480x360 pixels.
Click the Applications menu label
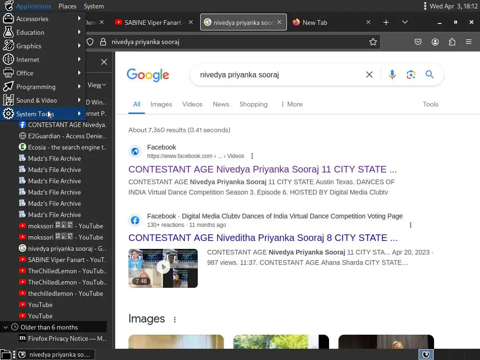point(33,6)
